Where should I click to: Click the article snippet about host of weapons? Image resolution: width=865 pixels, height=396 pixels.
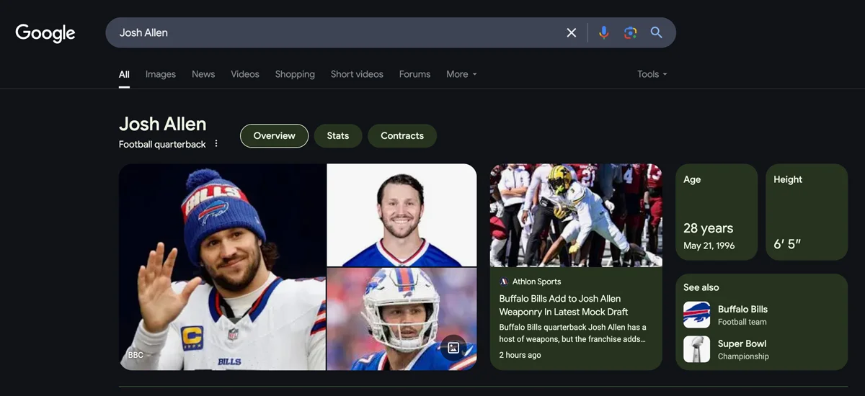573,333
